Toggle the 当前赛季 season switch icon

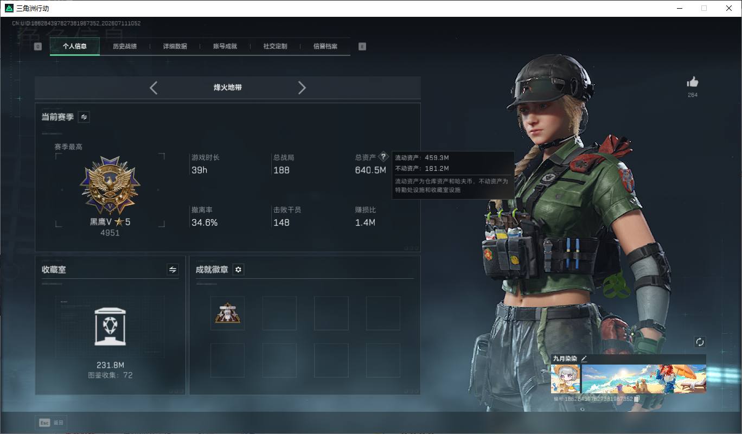tap(84, 117)
